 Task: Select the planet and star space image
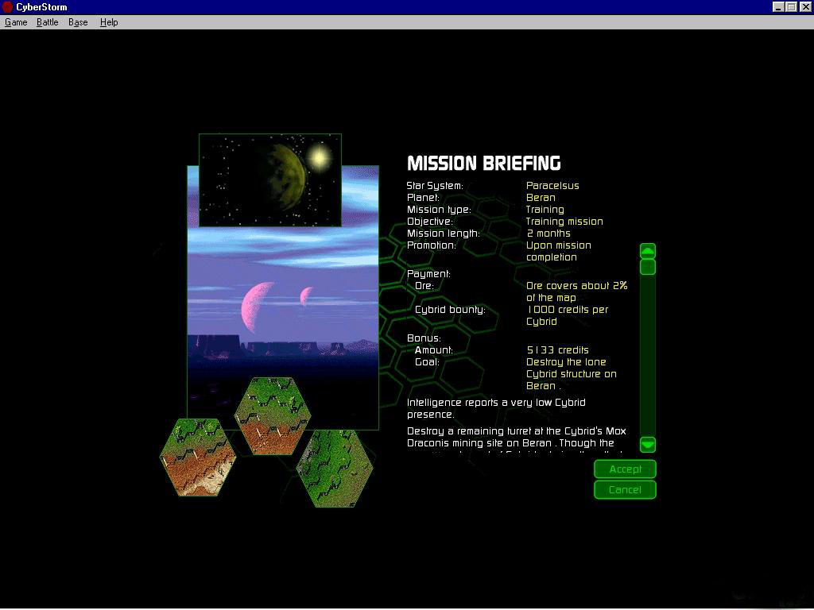pos(270,180)
